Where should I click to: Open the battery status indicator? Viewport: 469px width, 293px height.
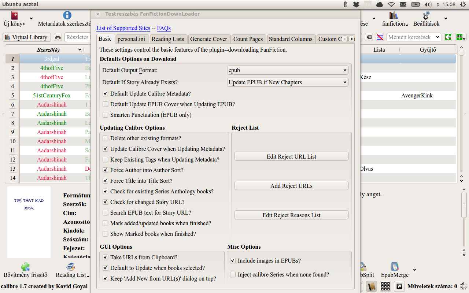[x=416, y=4]
